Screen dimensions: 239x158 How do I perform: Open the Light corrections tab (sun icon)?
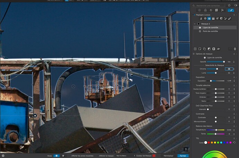(200, 10)
